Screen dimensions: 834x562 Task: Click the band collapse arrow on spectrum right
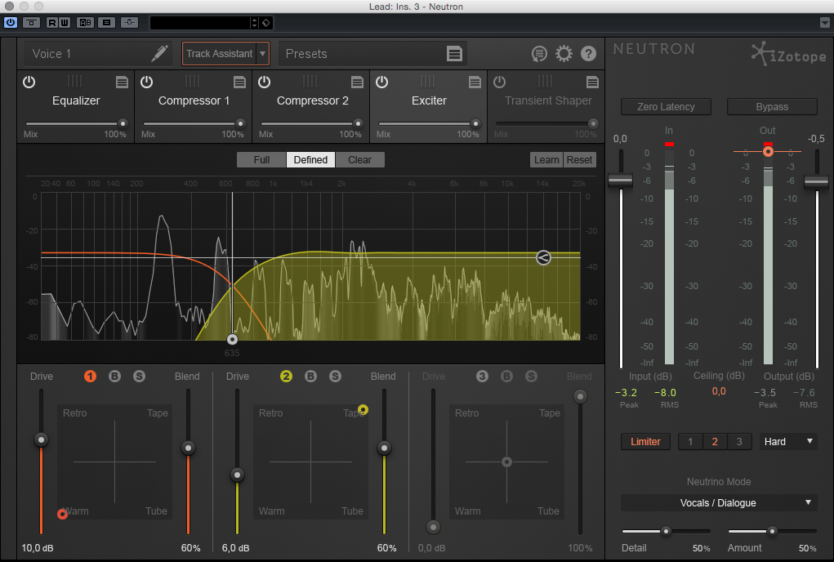543,258
